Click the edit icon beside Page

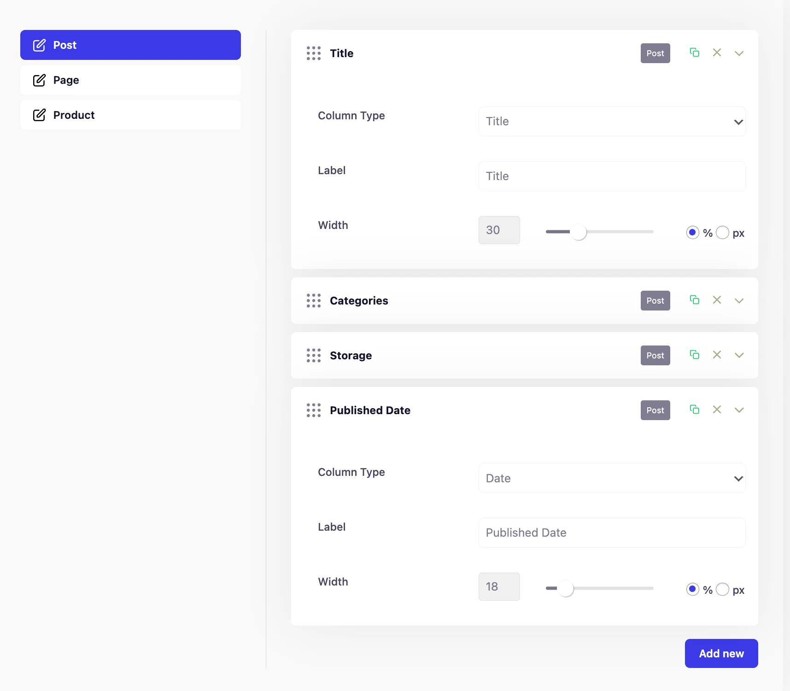(39, 80)
